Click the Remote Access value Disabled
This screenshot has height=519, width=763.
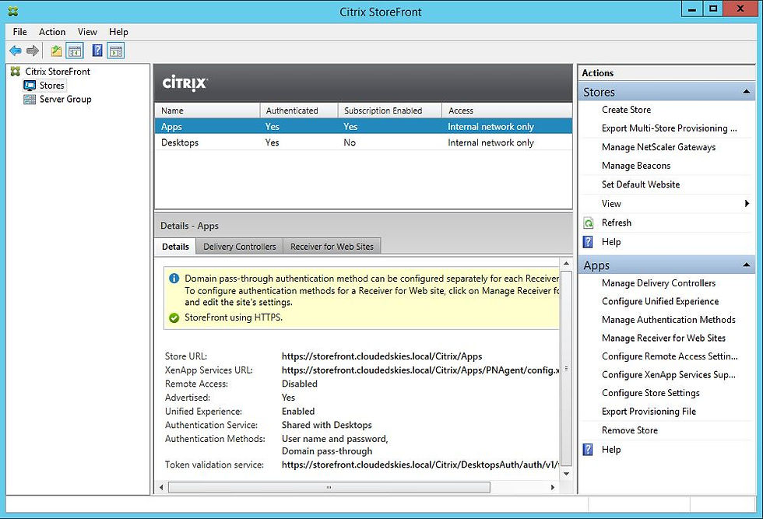299,384
